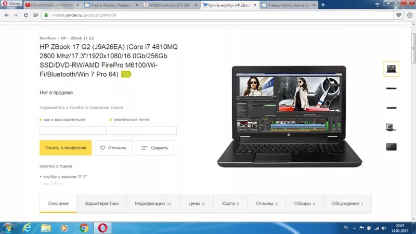Screen dimensions: 416x234
Task: Open the Opera Menu button
Action: point(11,4)
